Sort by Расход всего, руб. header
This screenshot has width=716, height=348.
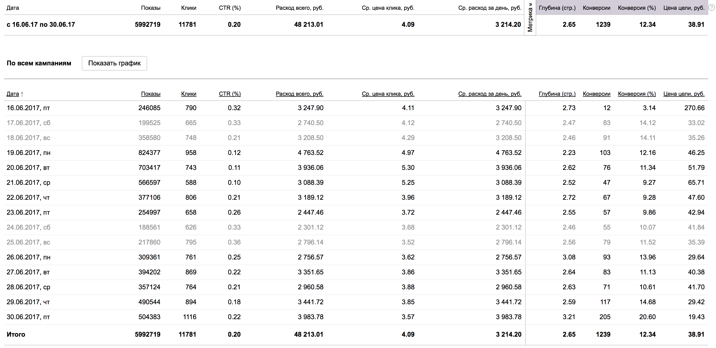point(299,94)
